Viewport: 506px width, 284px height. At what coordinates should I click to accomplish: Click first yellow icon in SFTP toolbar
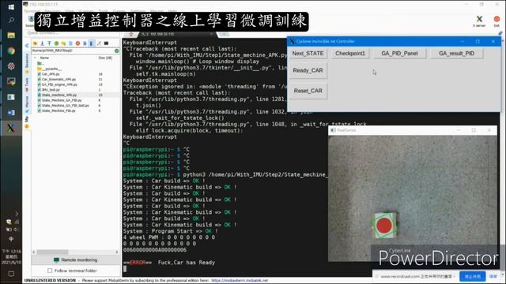pos(35,43)
